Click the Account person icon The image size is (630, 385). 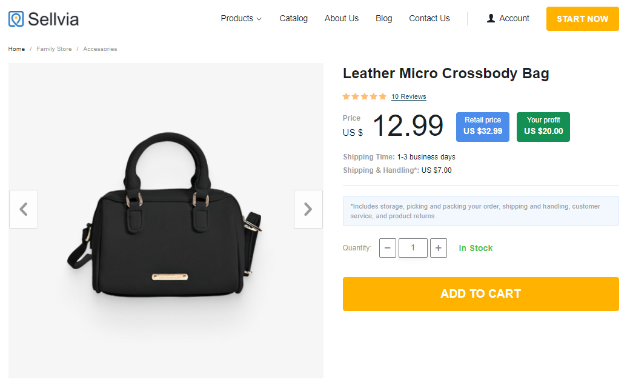click(x=491, y=19)
